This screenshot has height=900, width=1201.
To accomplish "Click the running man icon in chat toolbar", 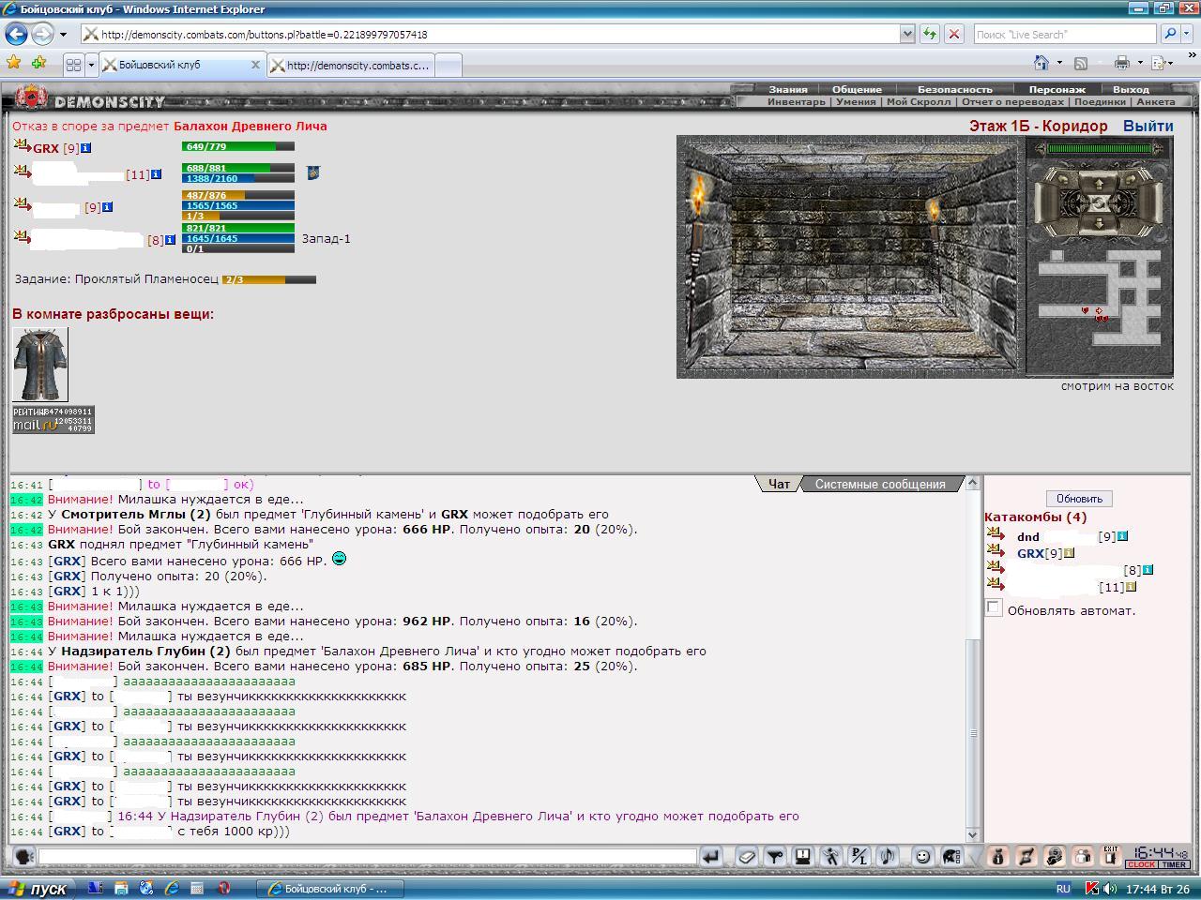I will coord(831,856).
